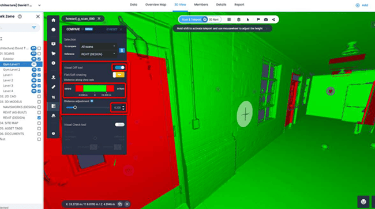Adjust the Distance adjustment slider handle
Image resolution: width=375 pixels, height=209 pixels.
(x=75, y=108)
